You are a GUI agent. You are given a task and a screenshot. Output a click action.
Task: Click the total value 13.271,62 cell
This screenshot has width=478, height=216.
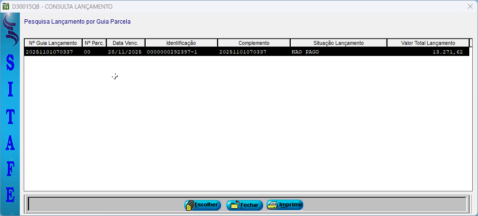(x=448, y=52)
